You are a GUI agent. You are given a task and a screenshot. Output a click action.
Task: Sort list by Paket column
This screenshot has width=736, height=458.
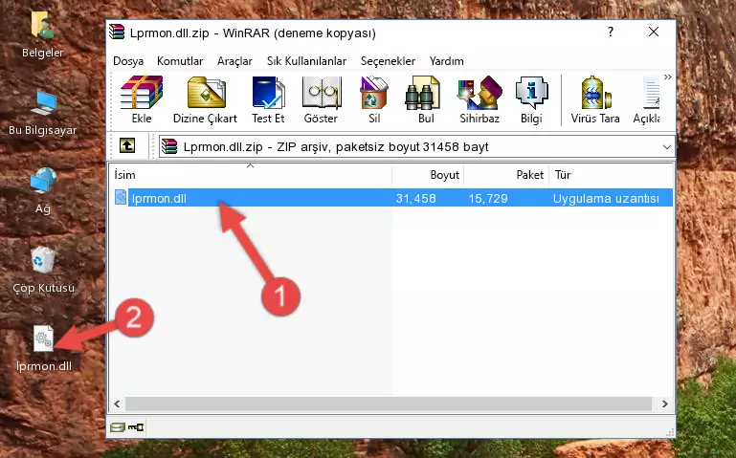[506, 174]
